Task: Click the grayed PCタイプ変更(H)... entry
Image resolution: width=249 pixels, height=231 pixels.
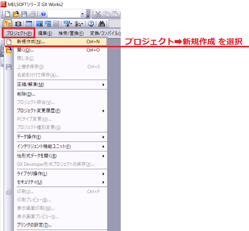Action: point(56,119)
